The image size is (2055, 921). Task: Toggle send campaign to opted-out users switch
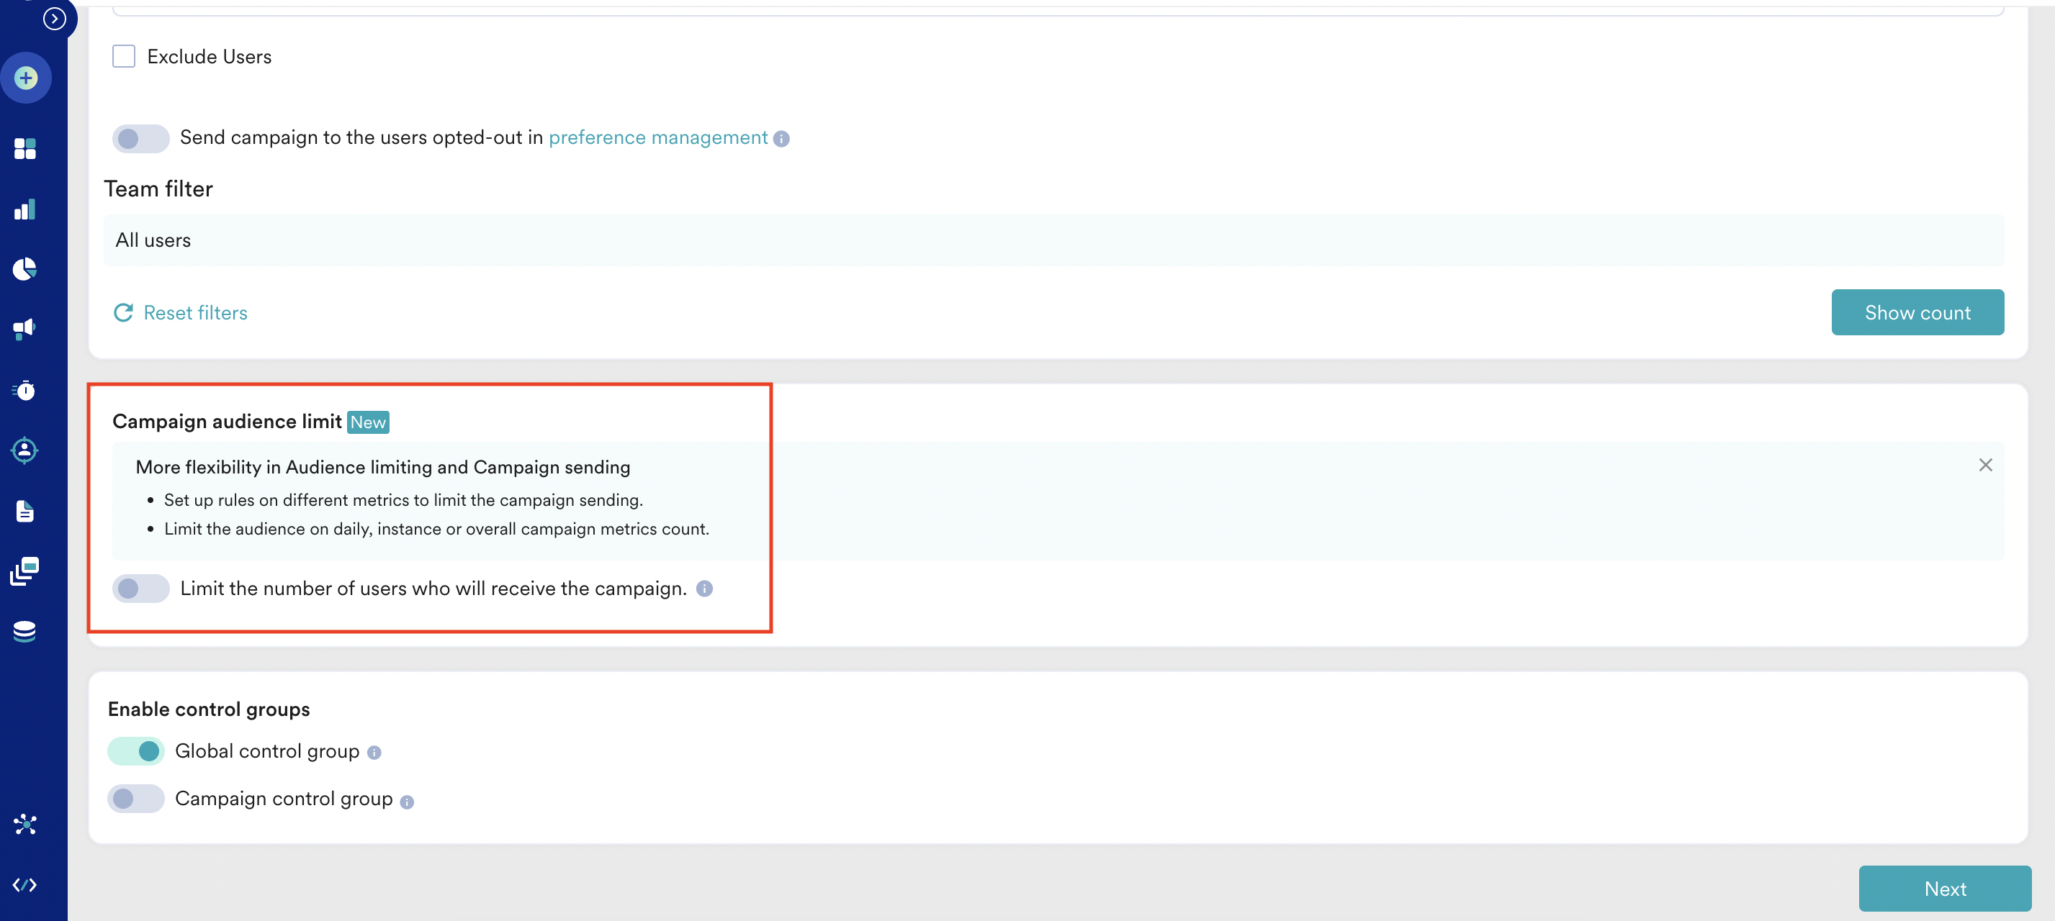[140, 139]
